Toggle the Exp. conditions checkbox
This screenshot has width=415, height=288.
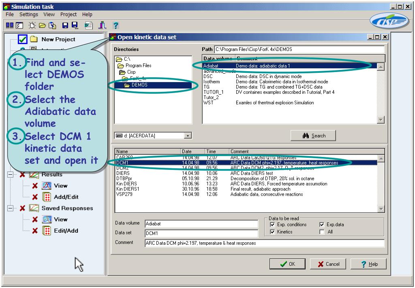pos(272,224)
